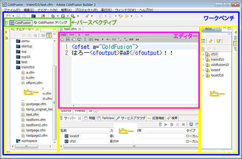The image size is (242, 159).
Task: Click the monitor icon in editor toolbar
Action: coord(79,40)
